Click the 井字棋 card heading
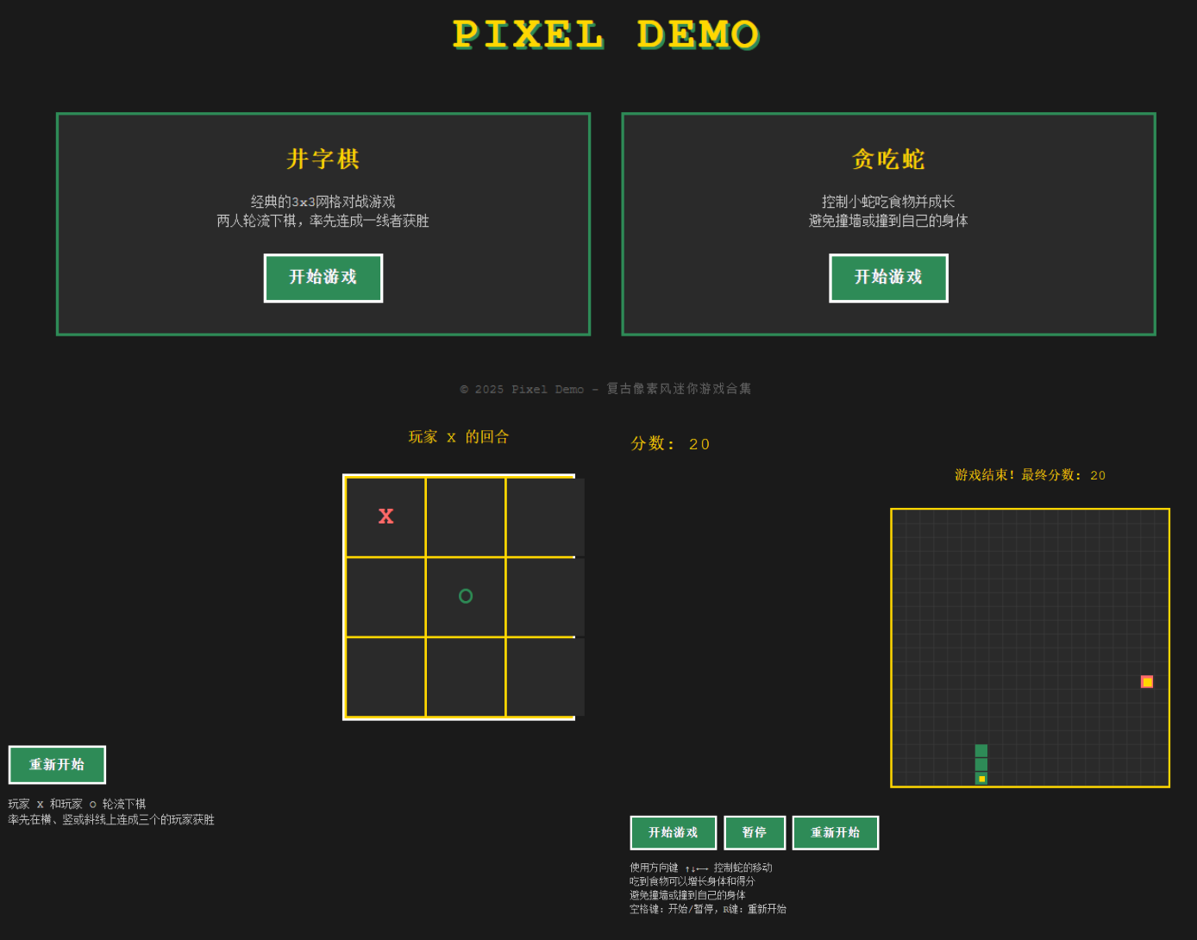 tap(323, 159)
